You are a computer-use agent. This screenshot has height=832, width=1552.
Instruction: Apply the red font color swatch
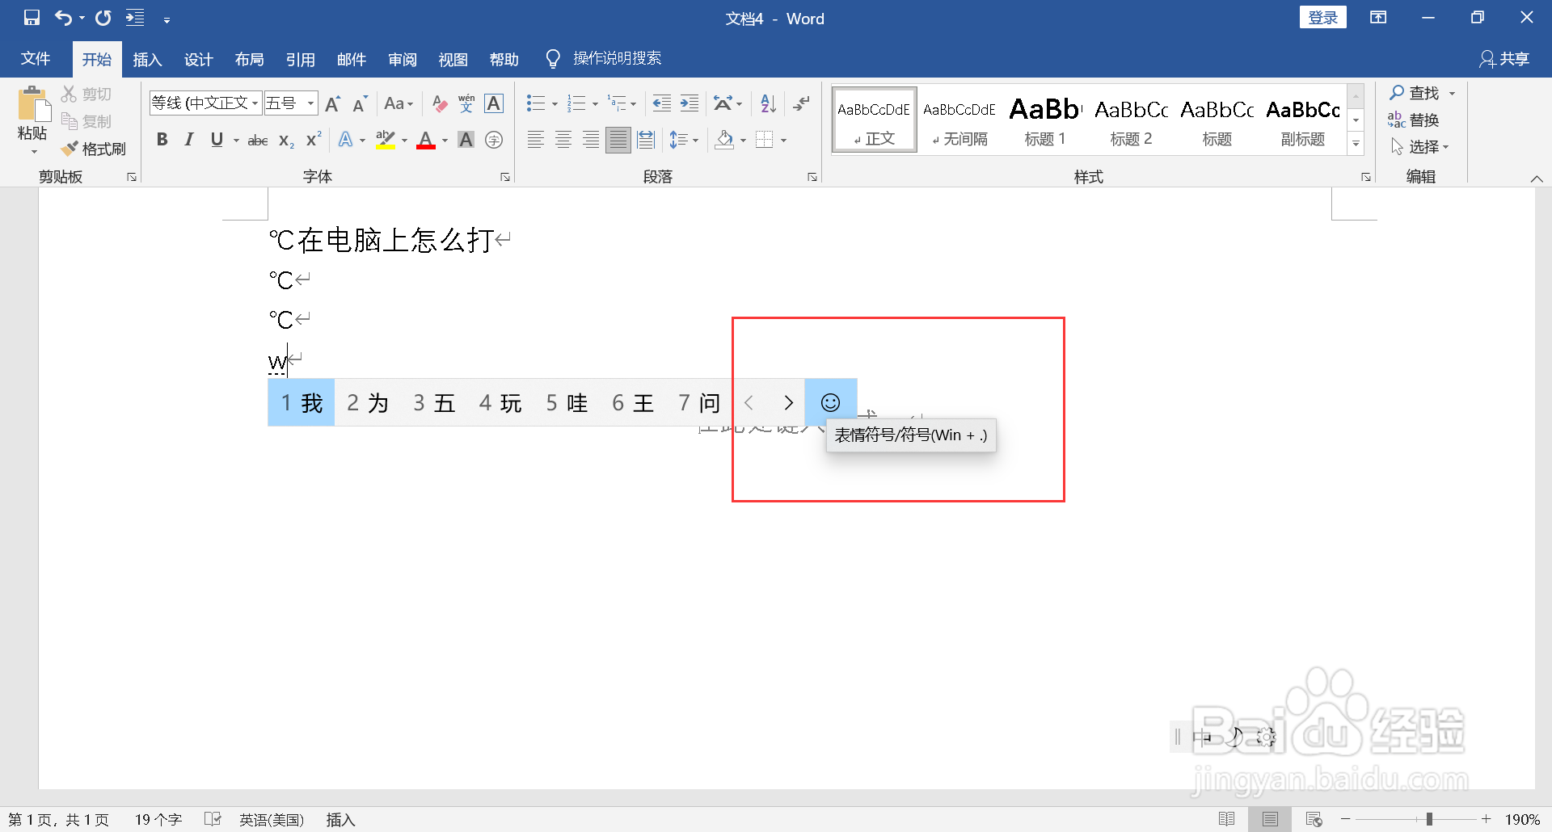tap(426, 140)
